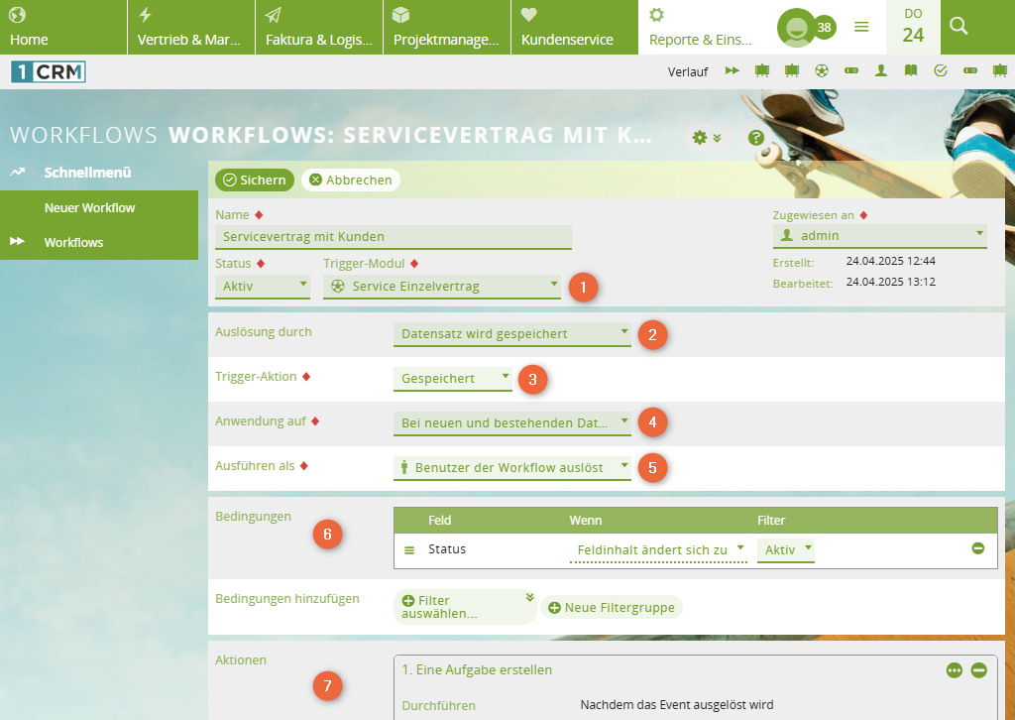This screenshot has height=720, width=1015.
Task: Add a Neue Filtergruppe
Action: point(611,607)
